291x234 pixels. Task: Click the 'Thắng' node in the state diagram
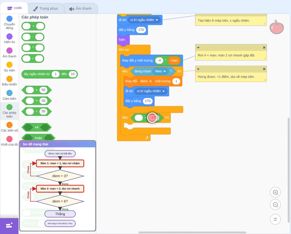60,214
